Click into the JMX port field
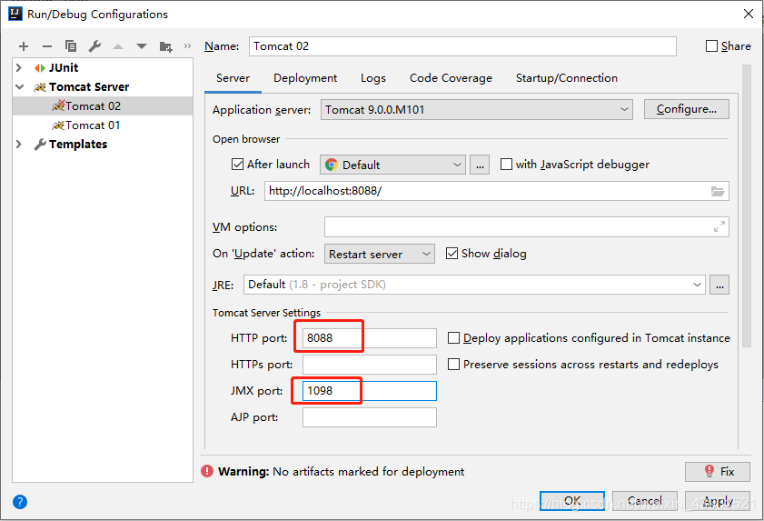The image size is (764, 521). coord(370,391)
